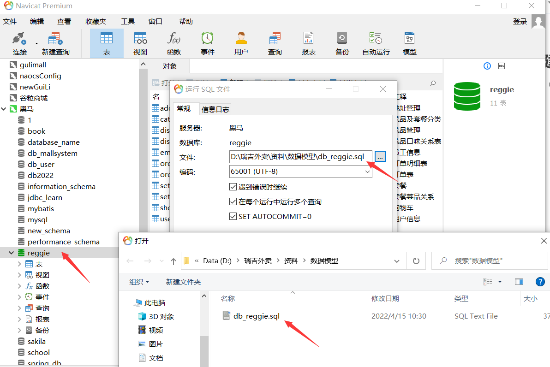The height and width of the screenshot is (367, 550).
Task: Click the 搜索"数据模型" search box
Action: coord(489,261)
